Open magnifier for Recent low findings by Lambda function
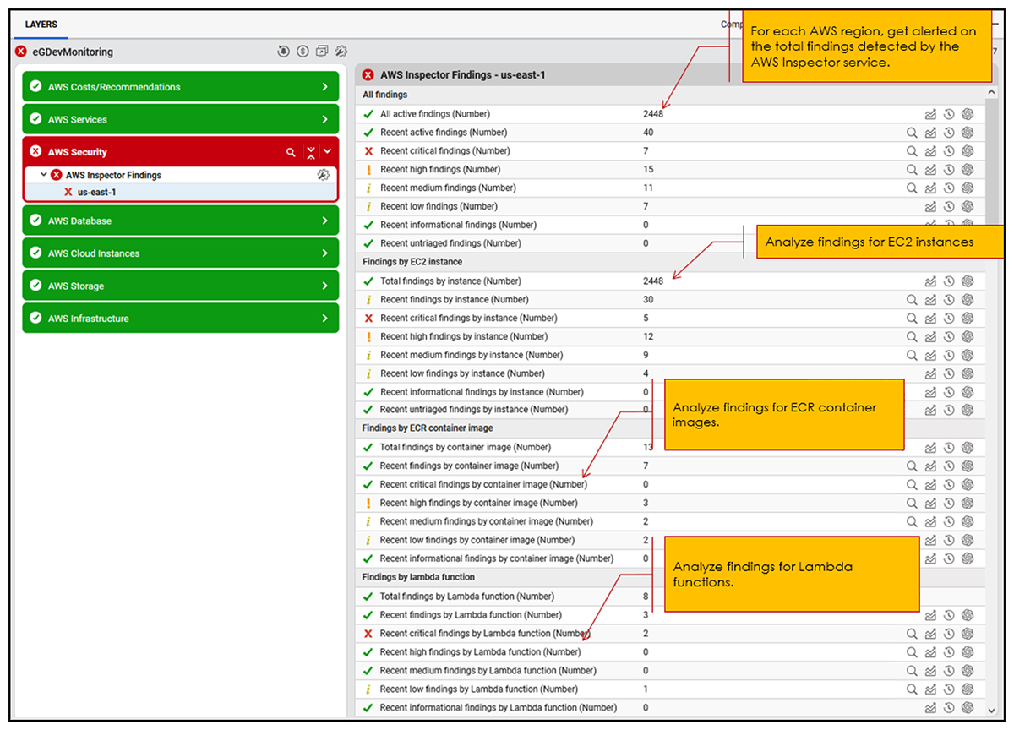 tap(912, 689)
